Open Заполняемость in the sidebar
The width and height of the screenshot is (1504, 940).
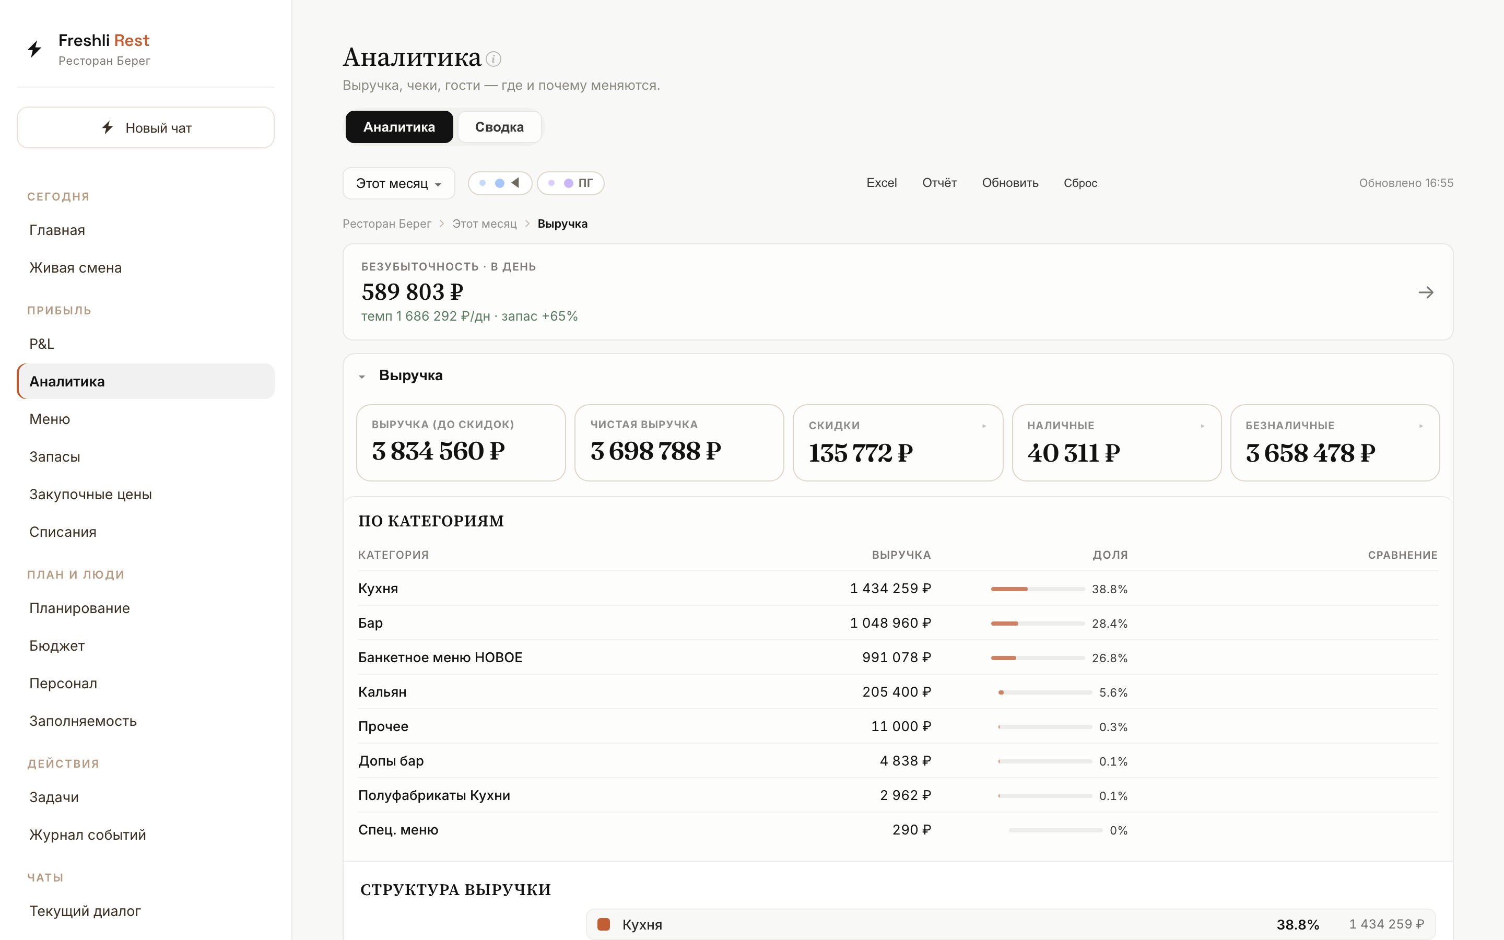pyautogui.click(x=145, y=721)
